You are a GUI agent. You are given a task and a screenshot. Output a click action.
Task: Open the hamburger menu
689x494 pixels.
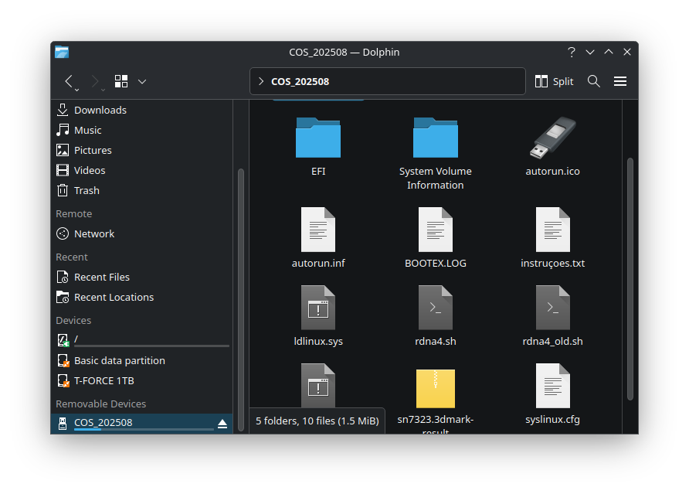tap(619, 81)
